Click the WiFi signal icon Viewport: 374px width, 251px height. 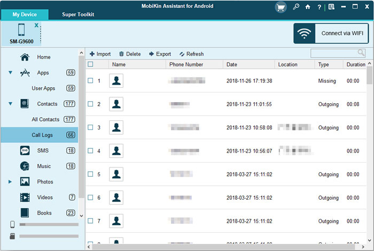(x=304, y=33)
